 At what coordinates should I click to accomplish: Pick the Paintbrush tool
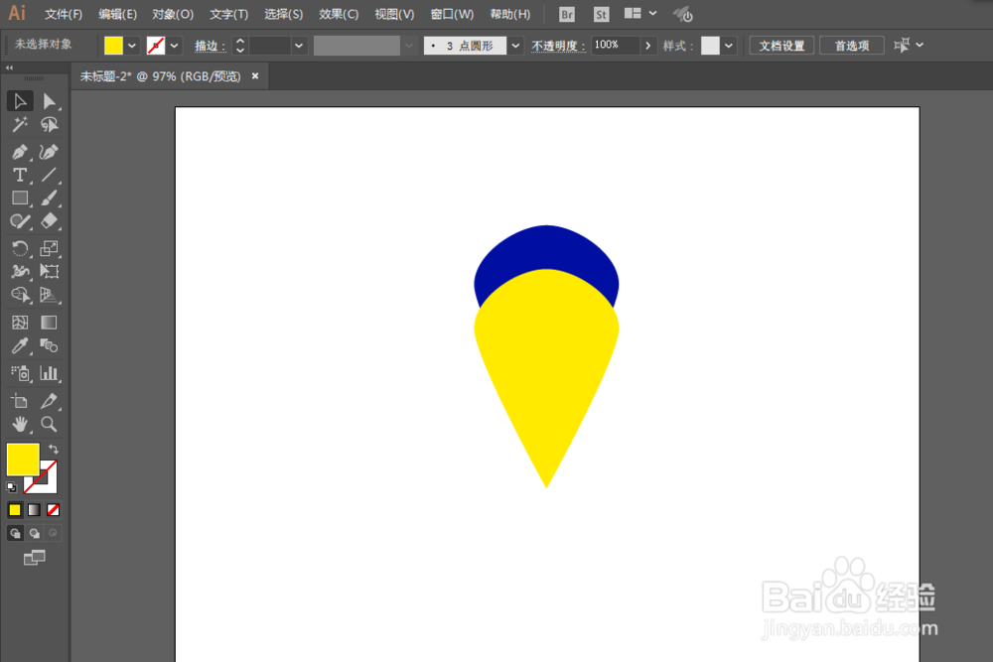click(49, 199)
